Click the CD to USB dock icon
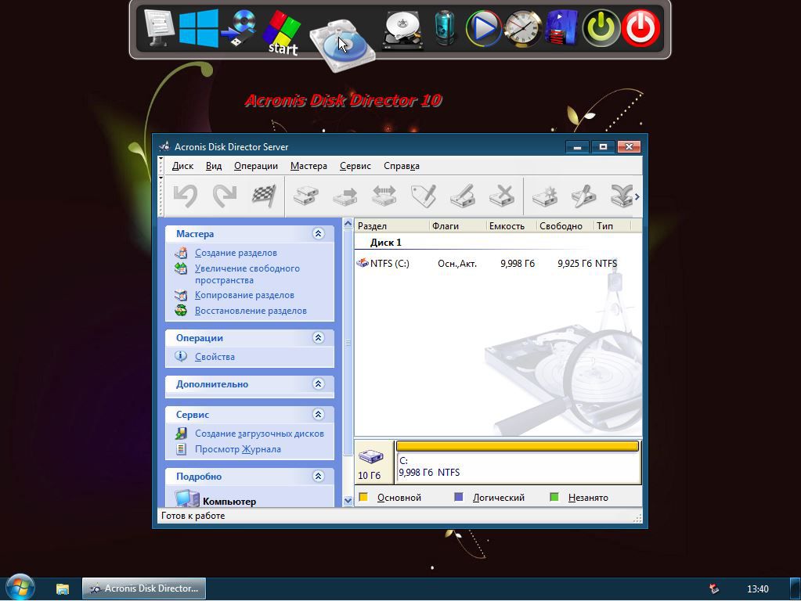801x601 pixels. click(x=239, y=28)
